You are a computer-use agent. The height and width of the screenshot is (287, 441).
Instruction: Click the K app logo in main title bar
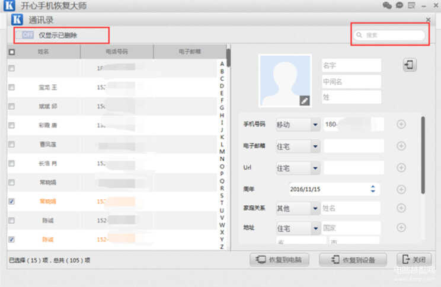[x=9, y=5]
